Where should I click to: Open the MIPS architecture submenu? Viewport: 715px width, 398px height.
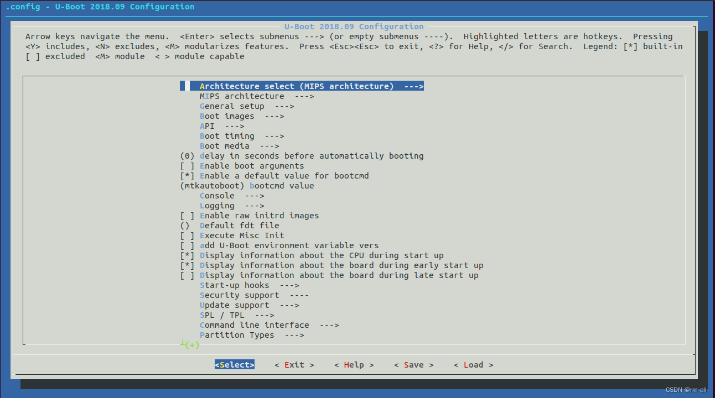(x=257, y=96)
